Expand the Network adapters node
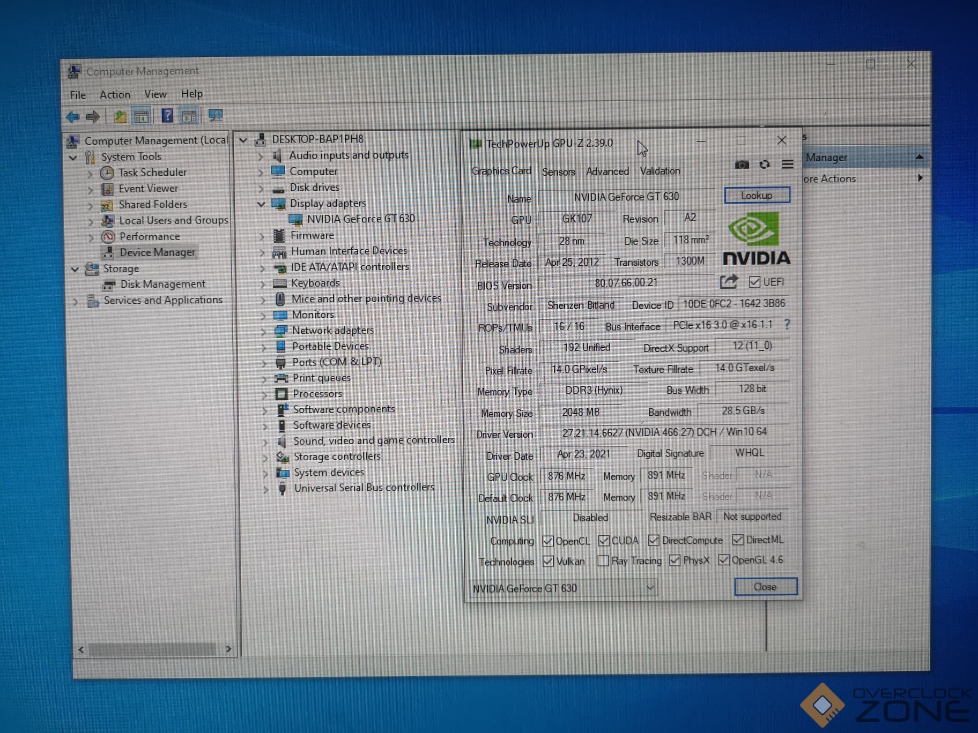Viewport: 978px width, 733px height. tap(263, 331)
